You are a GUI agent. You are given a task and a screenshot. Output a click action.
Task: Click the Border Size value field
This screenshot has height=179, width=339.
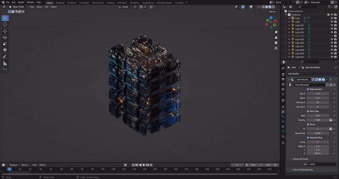pyautogui.click(x=318, y=133)
